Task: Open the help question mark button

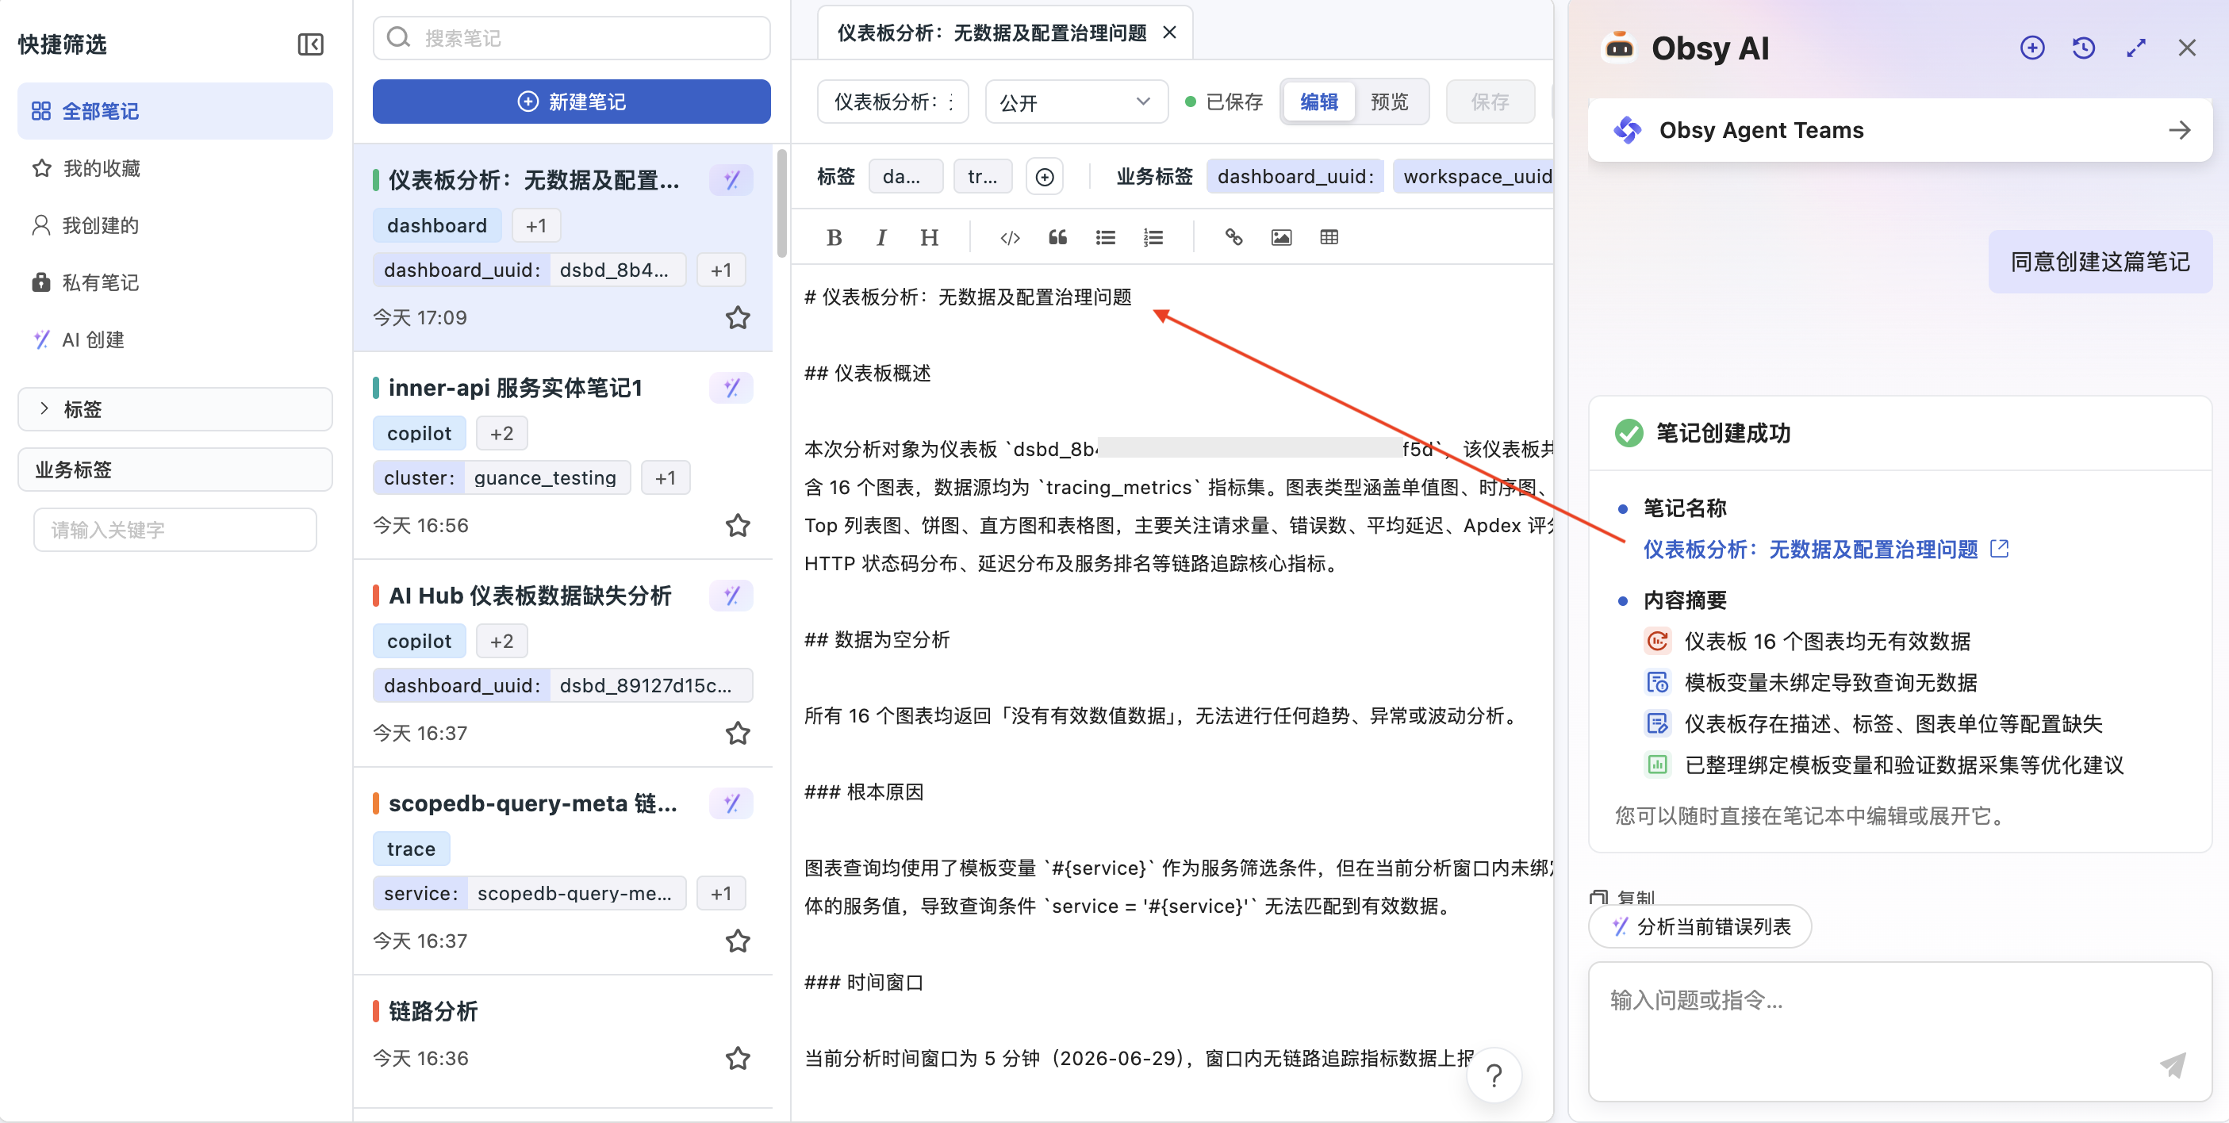Action: click(1494, 1075)
